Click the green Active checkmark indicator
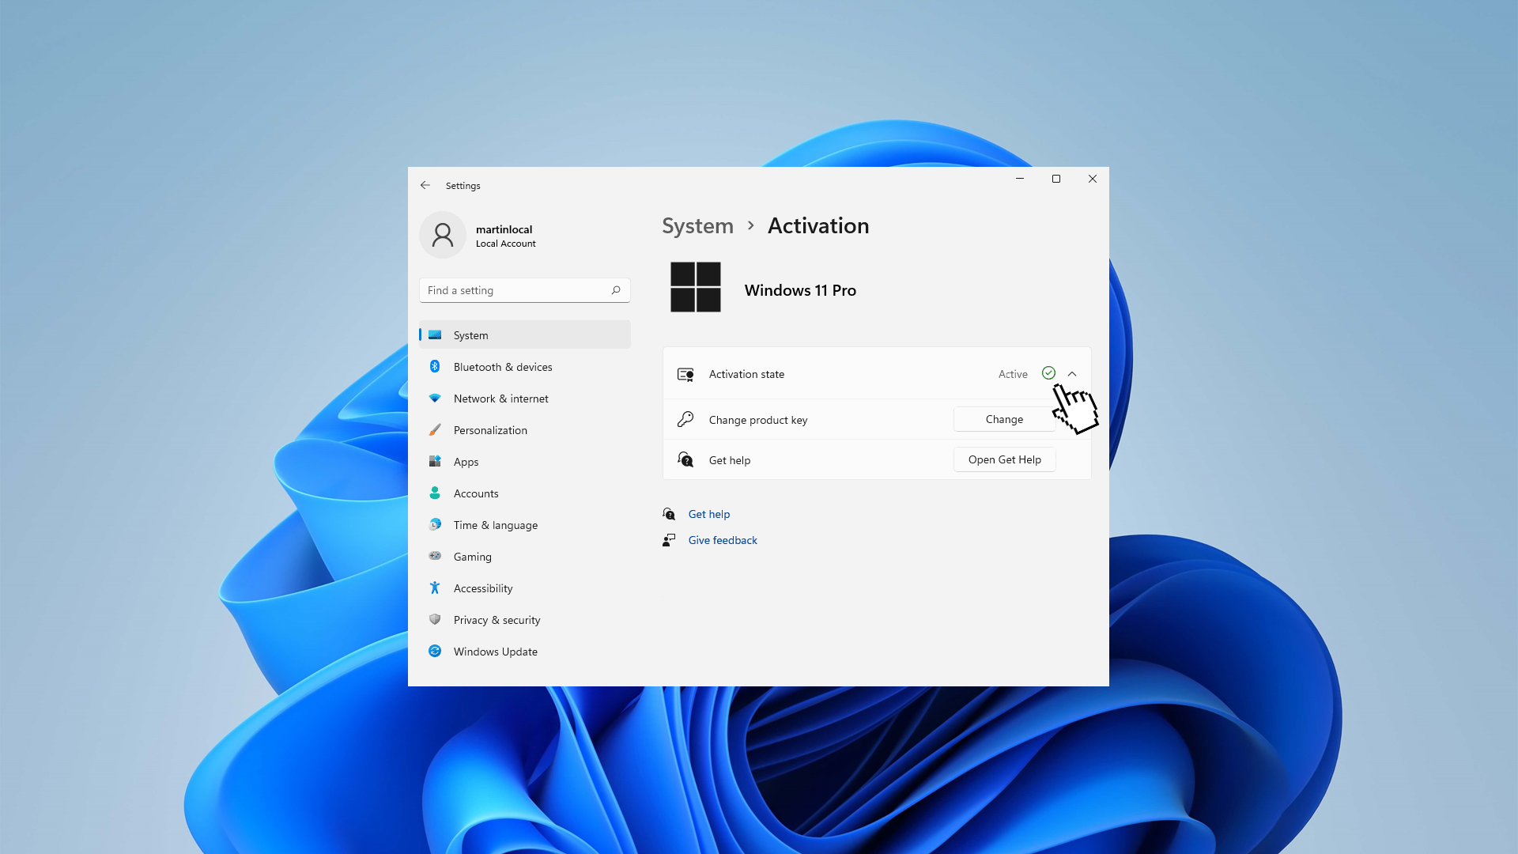 tap(1048, 373)
